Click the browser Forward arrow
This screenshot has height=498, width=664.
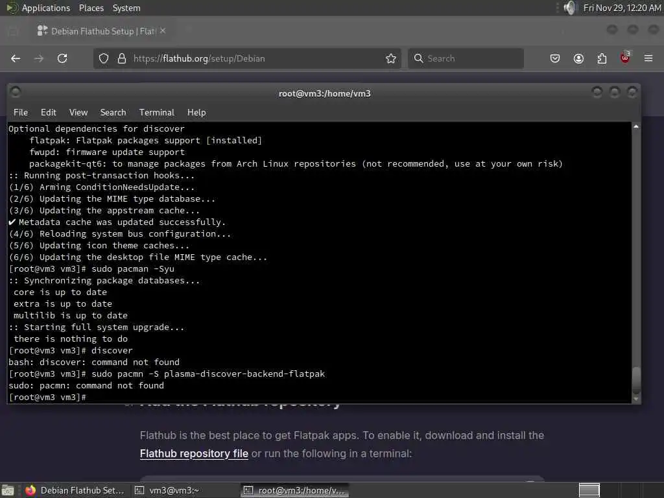pyautogui.click(x=38, y=58)
